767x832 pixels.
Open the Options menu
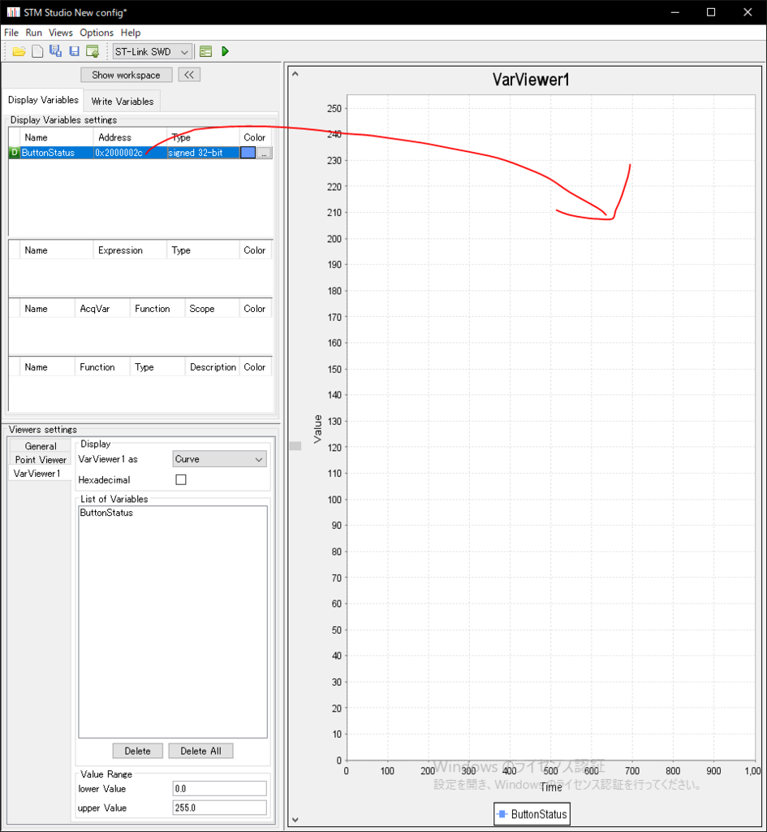[x=97, y=32]
